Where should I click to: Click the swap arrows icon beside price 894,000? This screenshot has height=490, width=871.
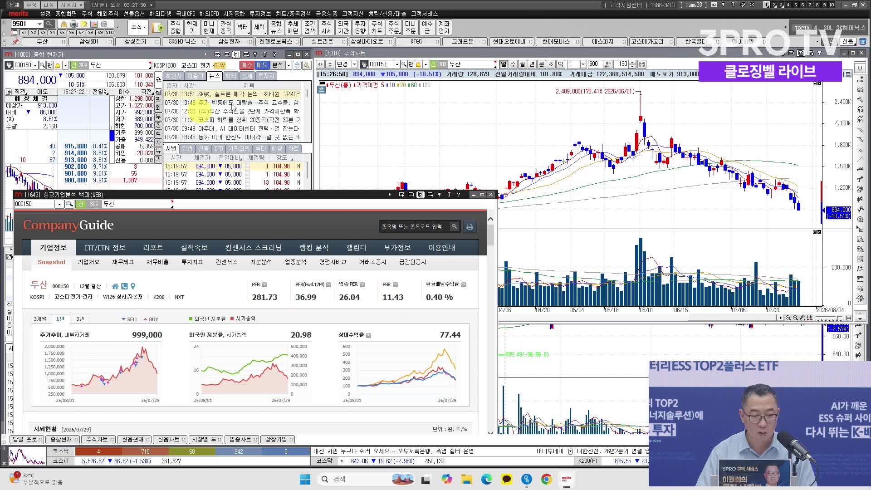tap(158, 80)
